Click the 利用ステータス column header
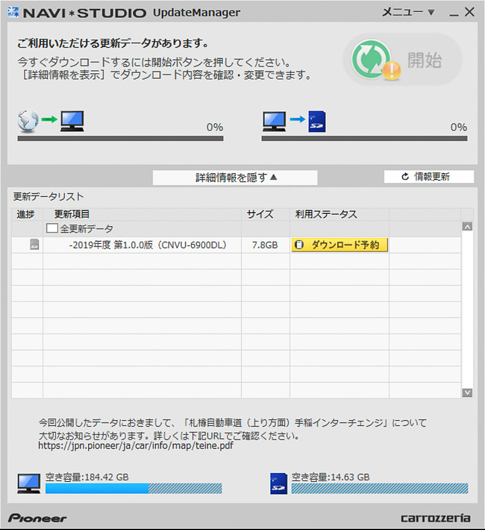The image size is (485, 530). pyautogui.click(x=339, y=214)
